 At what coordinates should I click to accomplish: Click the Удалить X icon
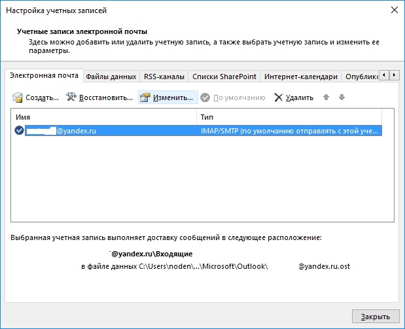(x=279, y=98)
